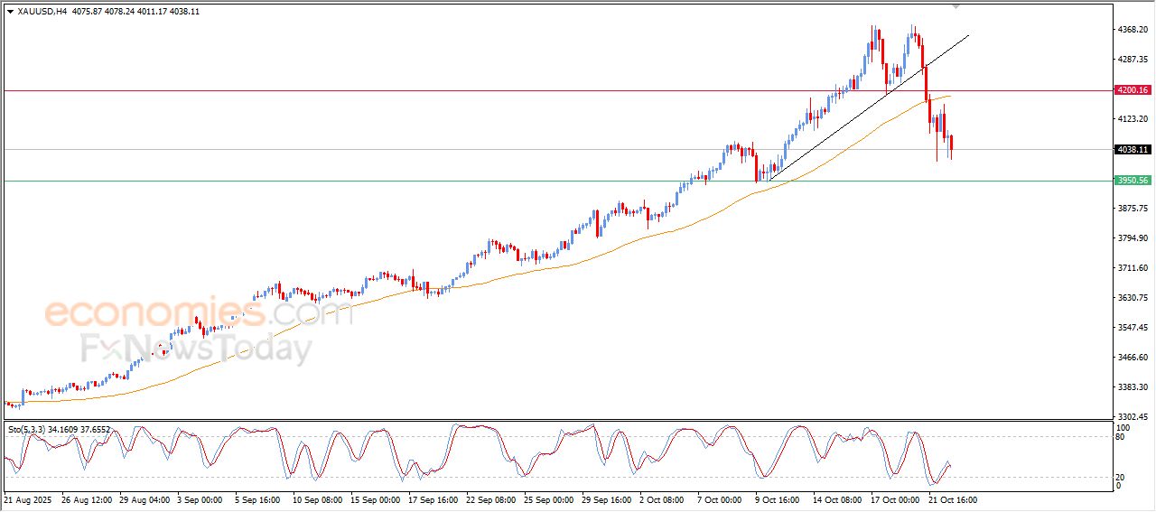Open the dropdown arrow beside XAUUSD,H4

(10, 11)
